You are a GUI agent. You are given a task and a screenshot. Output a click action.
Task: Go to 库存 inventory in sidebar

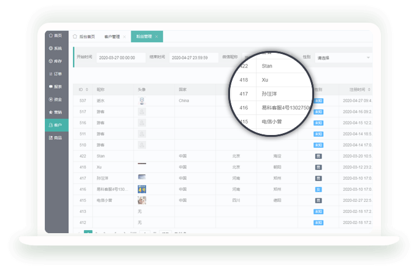(56, 61)
